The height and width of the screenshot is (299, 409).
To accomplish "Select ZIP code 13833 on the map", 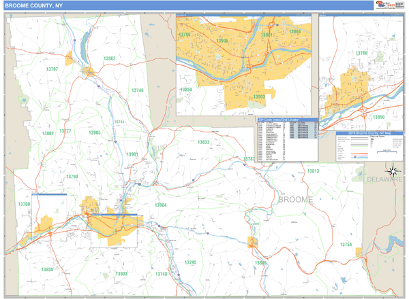I will (203, 142).
